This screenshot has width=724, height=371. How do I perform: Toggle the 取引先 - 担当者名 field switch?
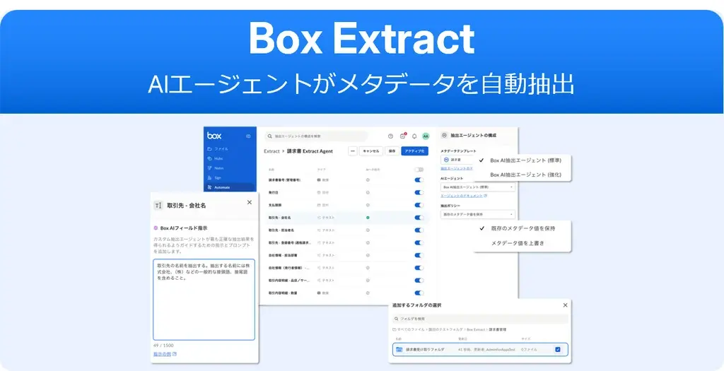click(x=419, y=230)
